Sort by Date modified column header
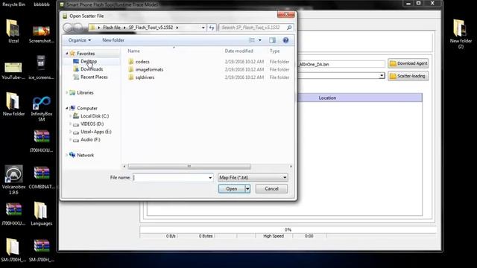 pos(238,51)
